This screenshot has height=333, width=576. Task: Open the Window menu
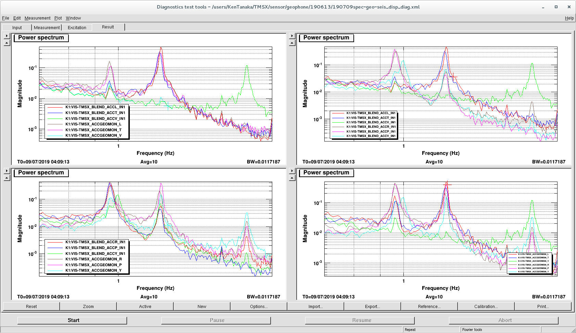pyautogui.click(x=73, y=18)
